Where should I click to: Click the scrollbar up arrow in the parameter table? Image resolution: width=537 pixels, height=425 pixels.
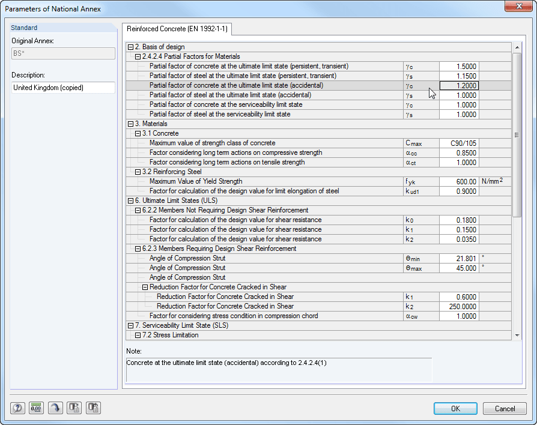[x=517, y=47]
